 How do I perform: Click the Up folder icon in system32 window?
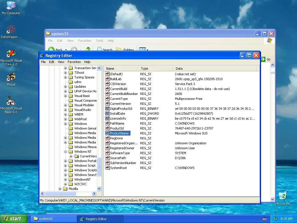[88, 49]
